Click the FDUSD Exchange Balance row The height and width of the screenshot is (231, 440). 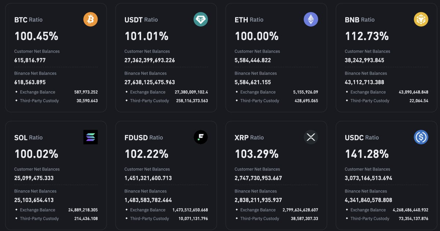click(166, 210)
